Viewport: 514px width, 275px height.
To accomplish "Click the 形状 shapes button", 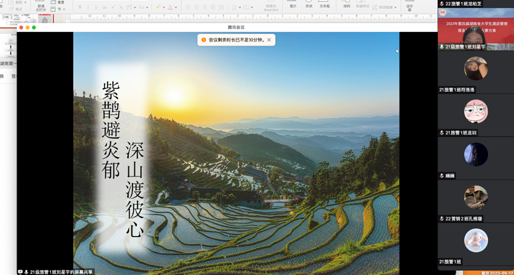I will (x=309, y=4).
